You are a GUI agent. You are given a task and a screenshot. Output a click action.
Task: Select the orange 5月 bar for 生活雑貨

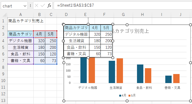click(x=120, y=71)
